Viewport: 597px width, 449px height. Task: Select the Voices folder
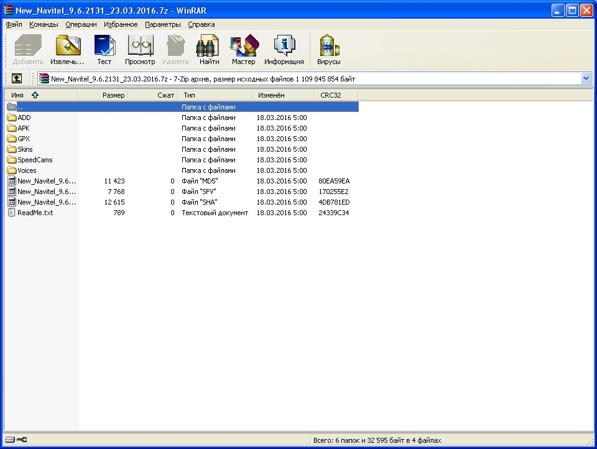pyautogui.click(x=27, y=170)
